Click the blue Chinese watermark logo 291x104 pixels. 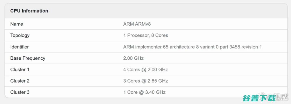259,98
